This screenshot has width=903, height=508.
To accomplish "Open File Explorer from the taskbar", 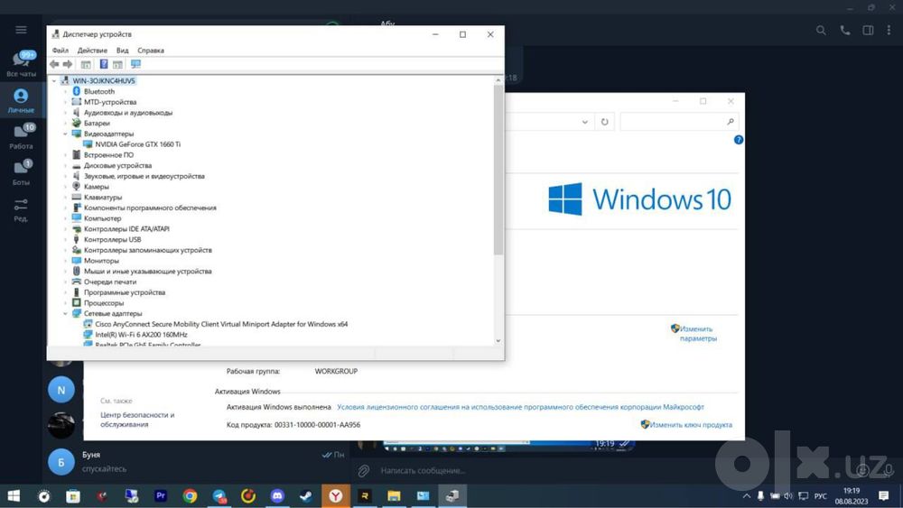I will pyautogui.click(x=394, y=496).
